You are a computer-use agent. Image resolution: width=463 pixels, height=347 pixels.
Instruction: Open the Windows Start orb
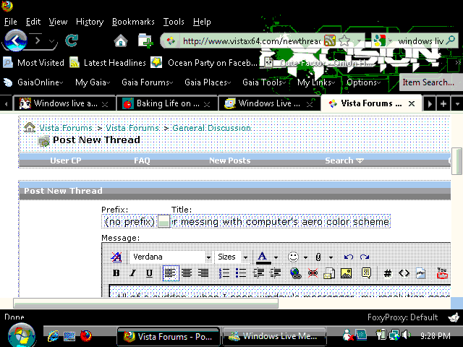coord(21,335)
